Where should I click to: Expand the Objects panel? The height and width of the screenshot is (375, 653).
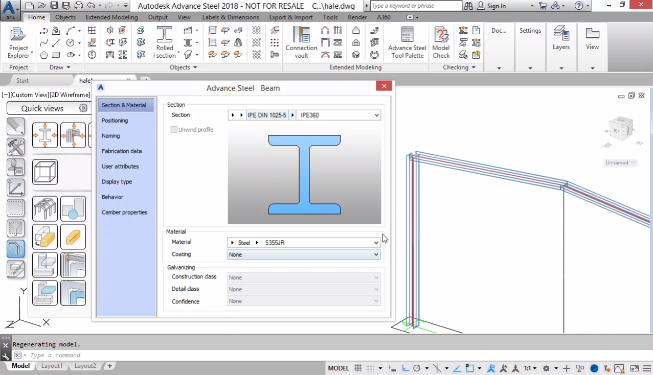[183, 67]
